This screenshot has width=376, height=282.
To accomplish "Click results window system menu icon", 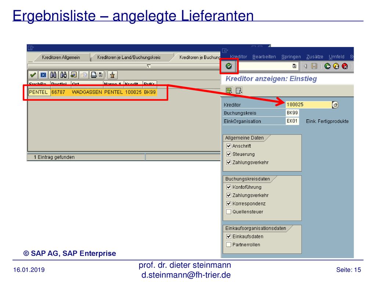I will pos(31,48).
